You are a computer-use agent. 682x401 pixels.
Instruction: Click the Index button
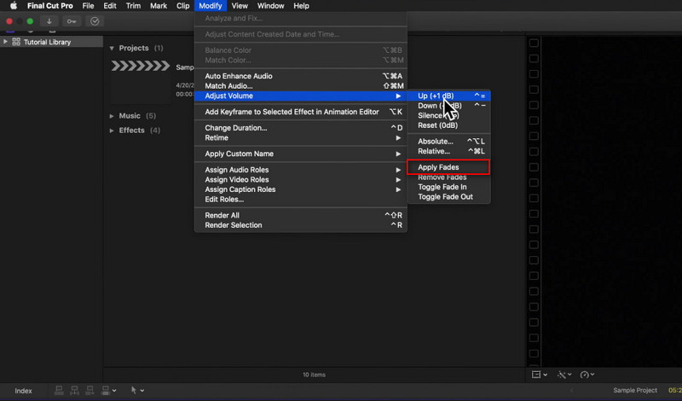[x=24, y=391]
